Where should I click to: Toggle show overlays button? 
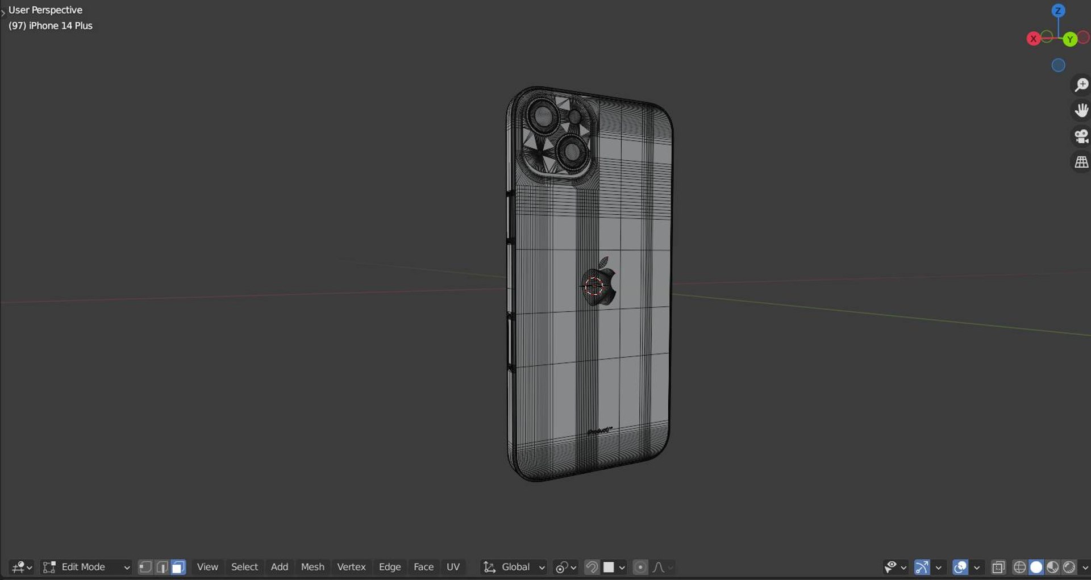[x=960, y=567]
